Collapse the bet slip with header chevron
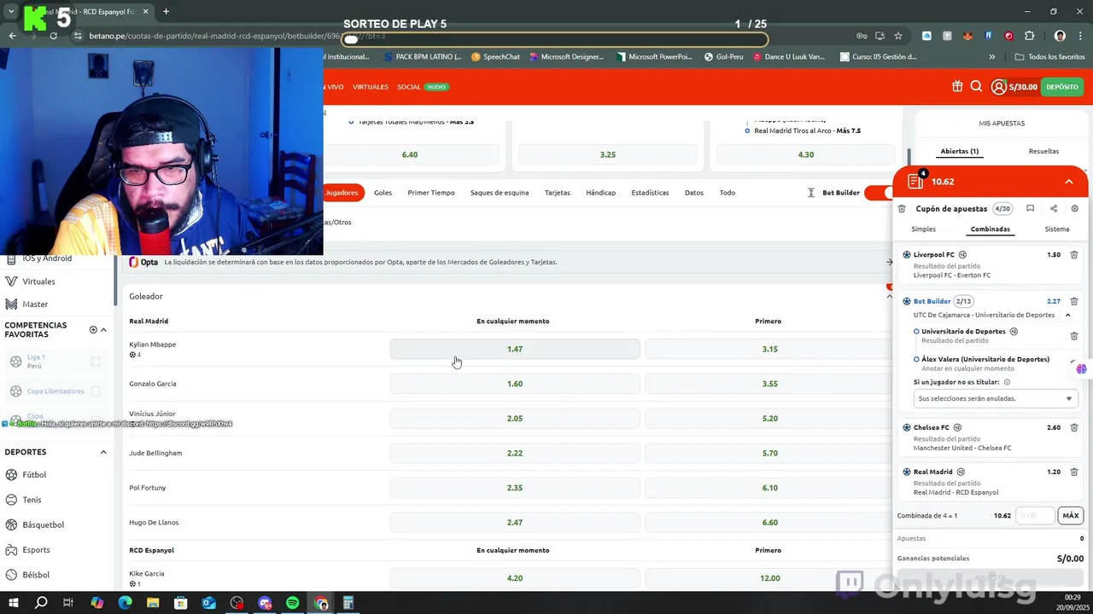 [1068, 182]
